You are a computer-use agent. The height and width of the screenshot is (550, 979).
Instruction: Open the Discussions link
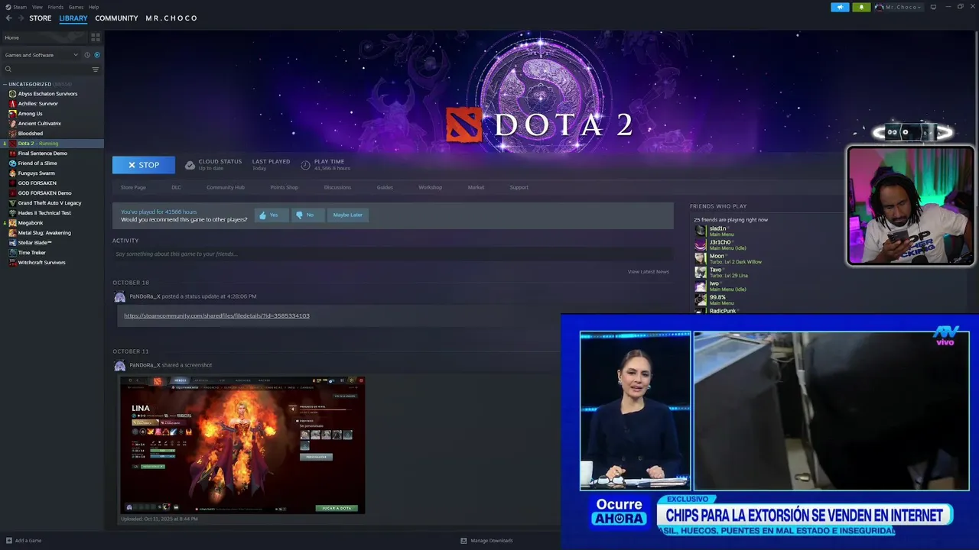pos(337,187)
